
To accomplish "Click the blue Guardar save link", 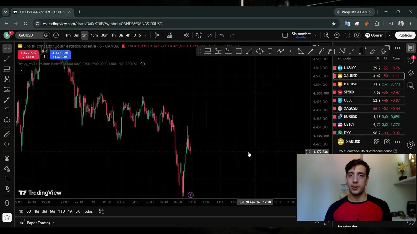I will pyautogui.click(x=301, y=38).
